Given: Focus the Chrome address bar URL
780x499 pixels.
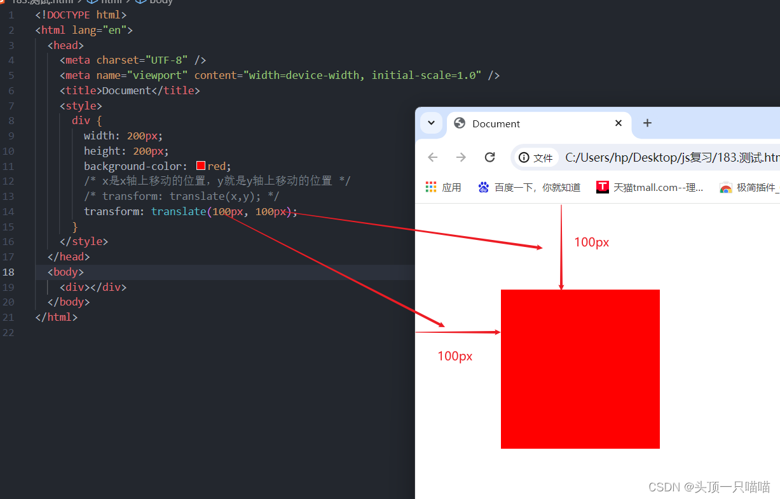Looking at the screenshot, I should pyautogui.click(x=672, y=157).
